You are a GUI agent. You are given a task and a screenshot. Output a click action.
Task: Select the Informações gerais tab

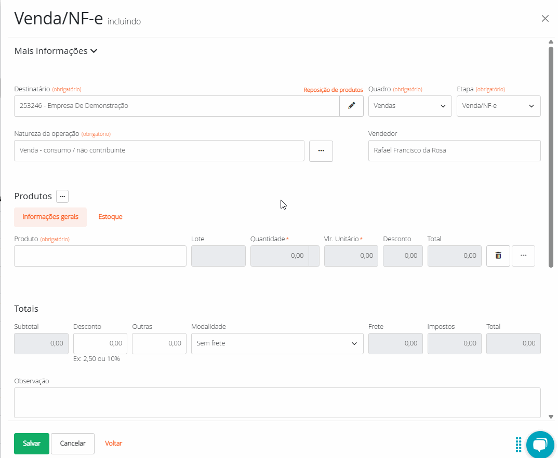[x=50, y=217]
